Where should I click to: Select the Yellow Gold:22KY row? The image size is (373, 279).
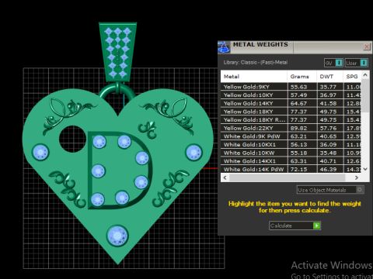[x=291, y=128]
